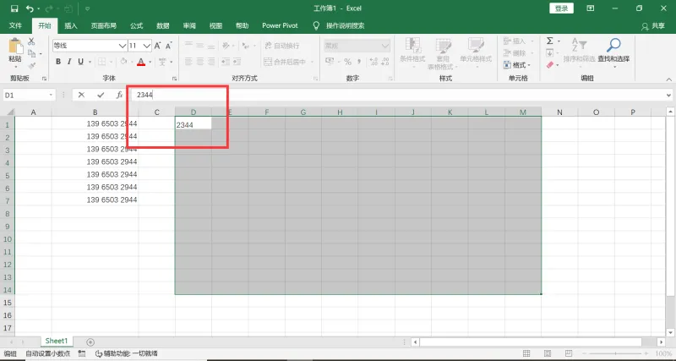Switch to the View tab
The image size is (676, 361).
click(215, 26)
